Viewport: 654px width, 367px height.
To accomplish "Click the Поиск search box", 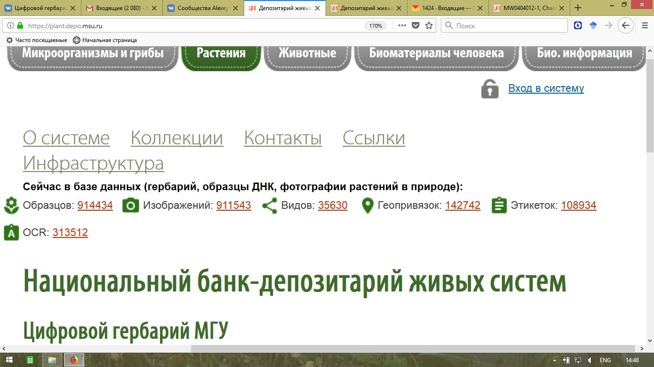I will [504, 26].
